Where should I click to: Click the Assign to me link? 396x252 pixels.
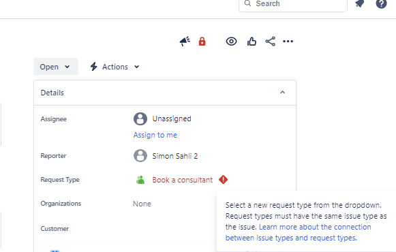pos(155,135)
